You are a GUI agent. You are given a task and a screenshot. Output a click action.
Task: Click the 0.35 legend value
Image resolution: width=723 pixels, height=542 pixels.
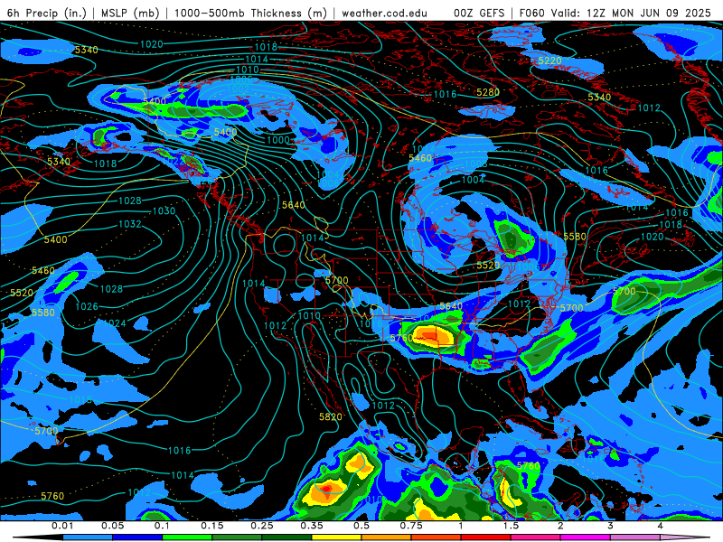point(312,526)
